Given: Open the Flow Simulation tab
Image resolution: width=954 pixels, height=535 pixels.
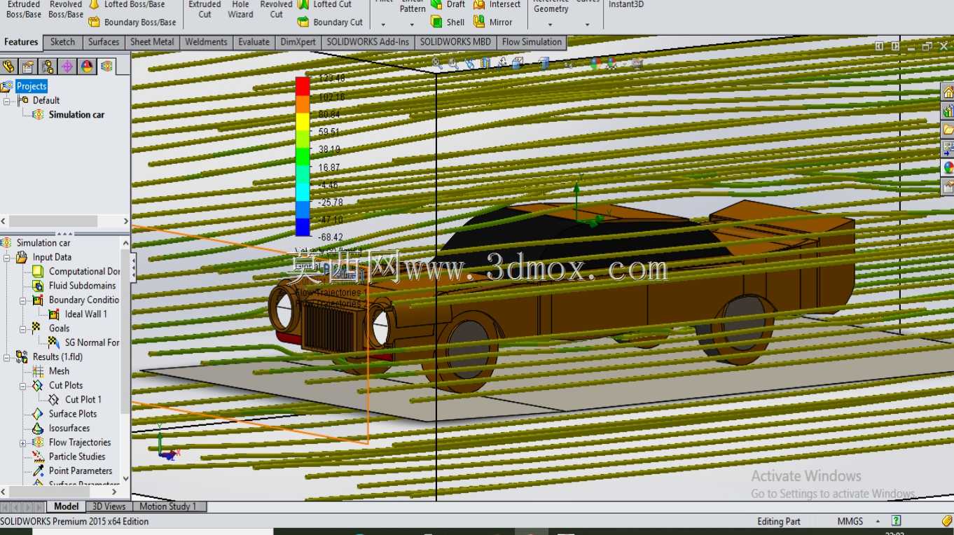Looking at the screenshot, I should (532, 42).
